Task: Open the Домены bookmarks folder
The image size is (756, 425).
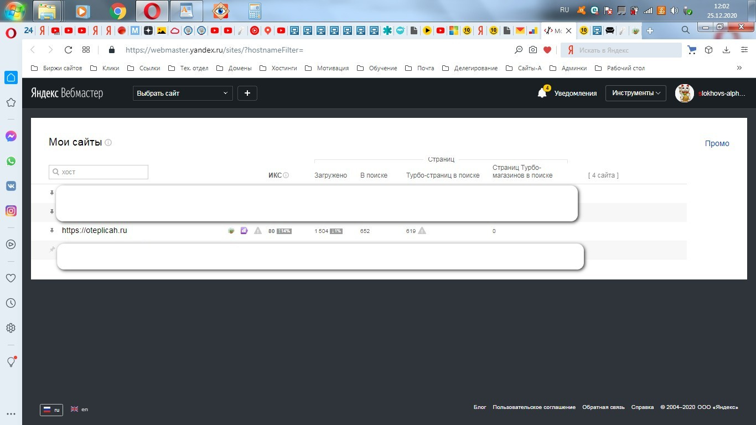Action: 234,68
